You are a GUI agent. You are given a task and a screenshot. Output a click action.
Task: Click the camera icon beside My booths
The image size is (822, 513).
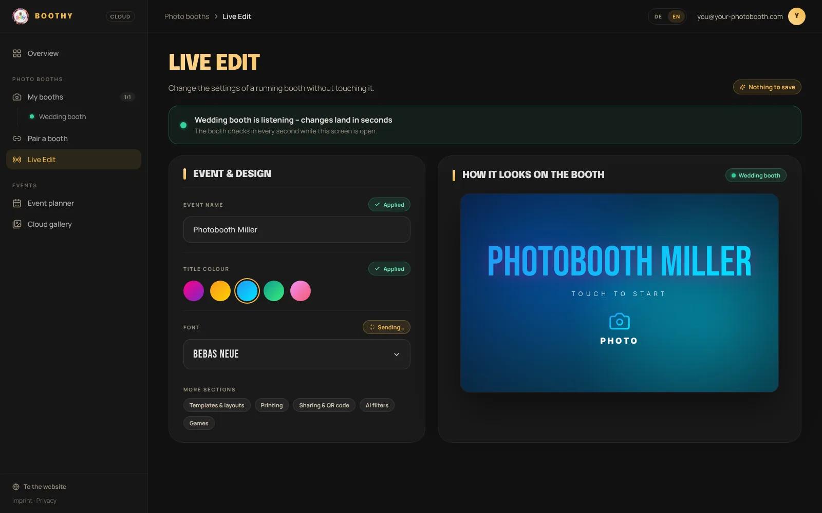[17, 97]
